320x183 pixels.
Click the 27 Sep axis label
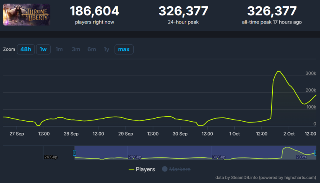[17, 134]
